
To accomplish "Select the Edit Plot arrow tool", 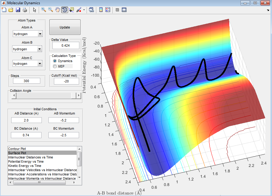I will click(x=35, y=10).
